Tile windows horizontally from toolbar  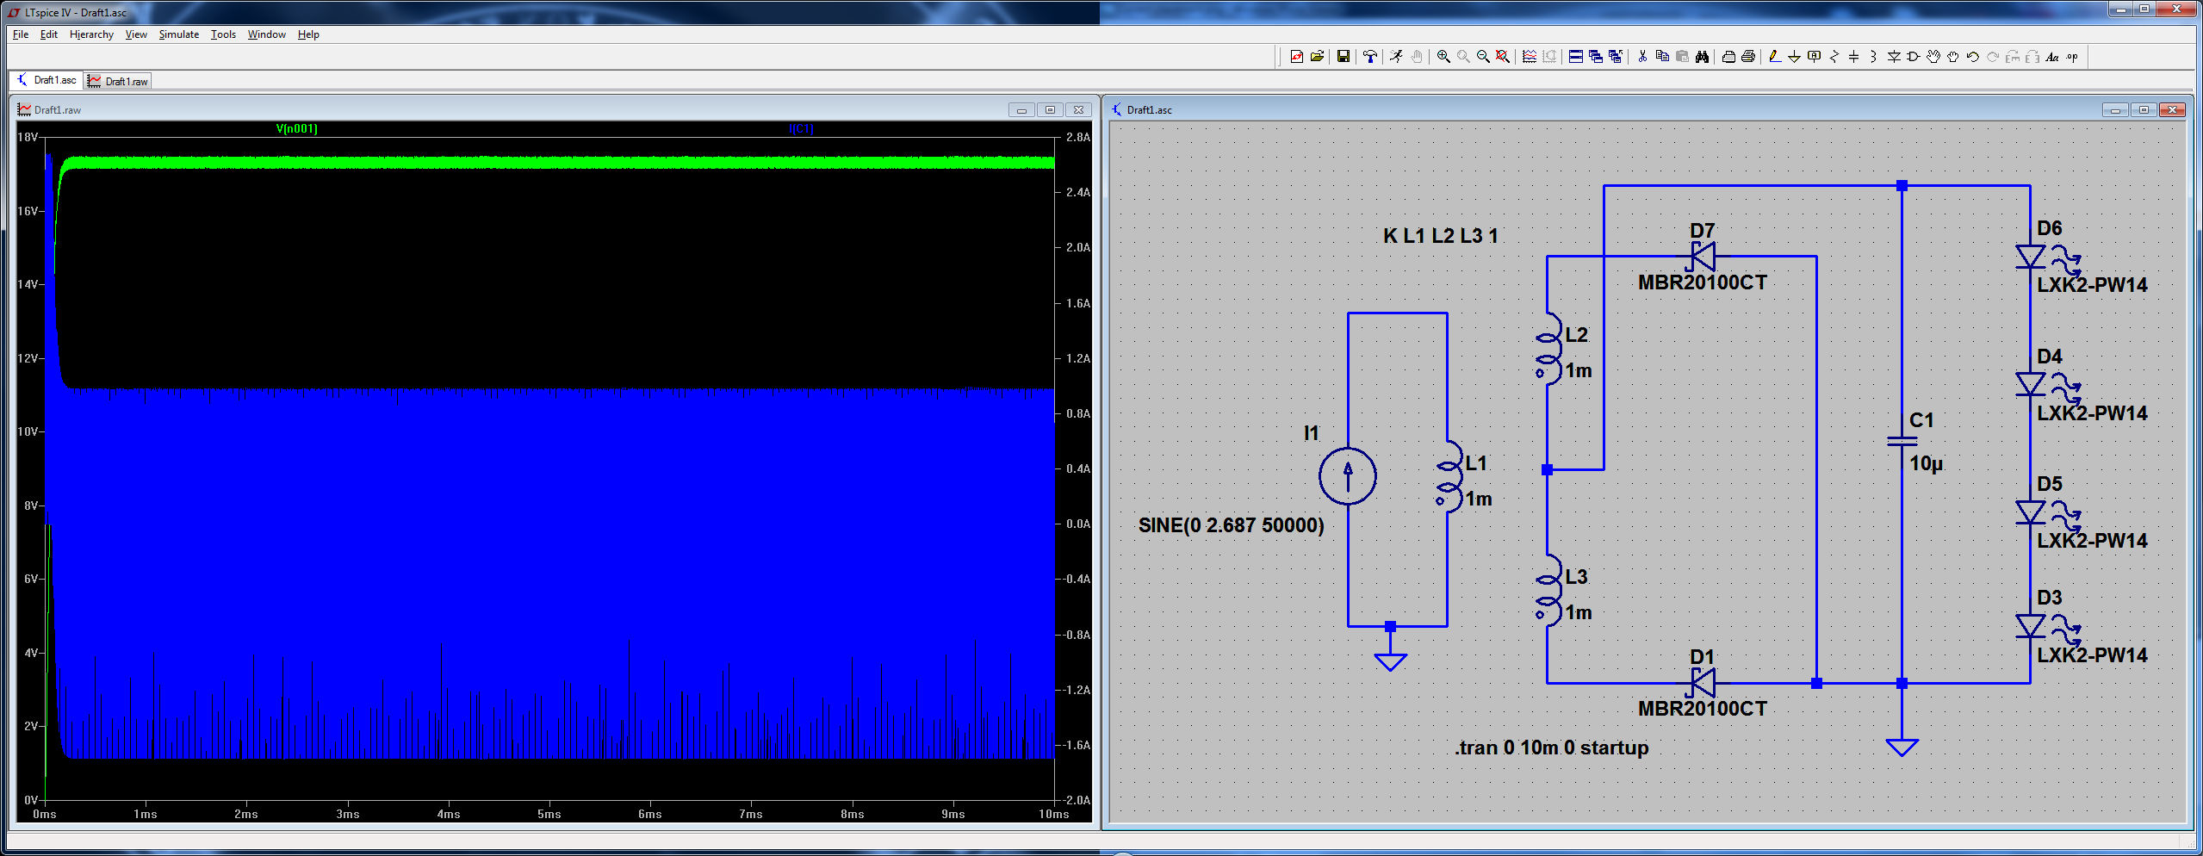1576,57
